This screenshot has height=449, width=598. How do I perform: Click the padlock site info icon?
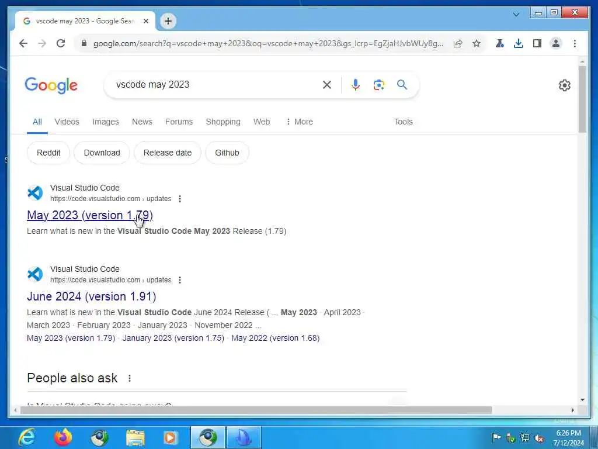click(84, 43)
